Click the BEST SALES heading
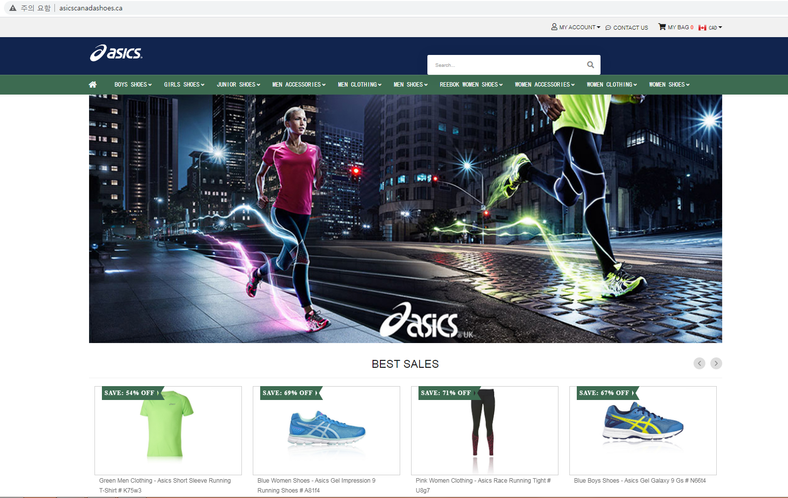Screen dimensions: 788x498 [405, 364]
